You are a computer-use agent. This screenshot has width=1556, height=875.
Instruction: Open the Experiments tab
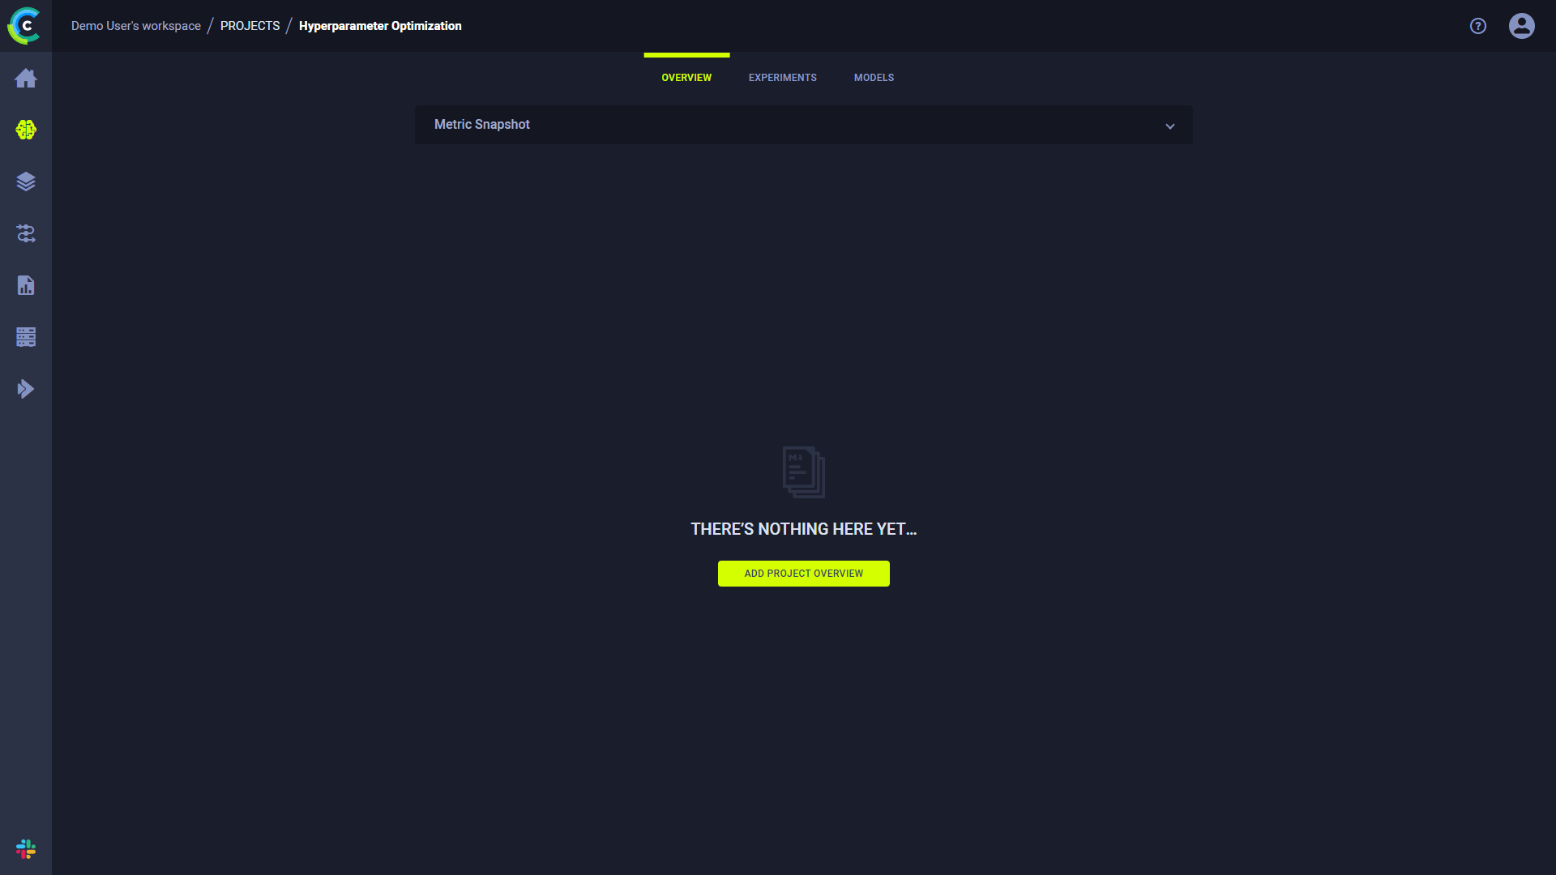[x=784, y=77]
